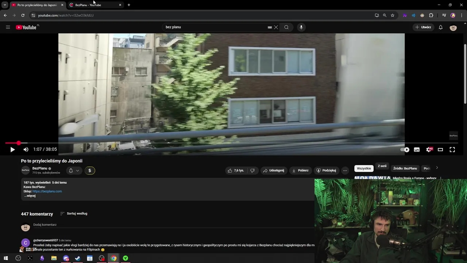The width and height of the screenshot is (467, 263).
Task: Switch to theater mode
Action: (x=440, y=149)
